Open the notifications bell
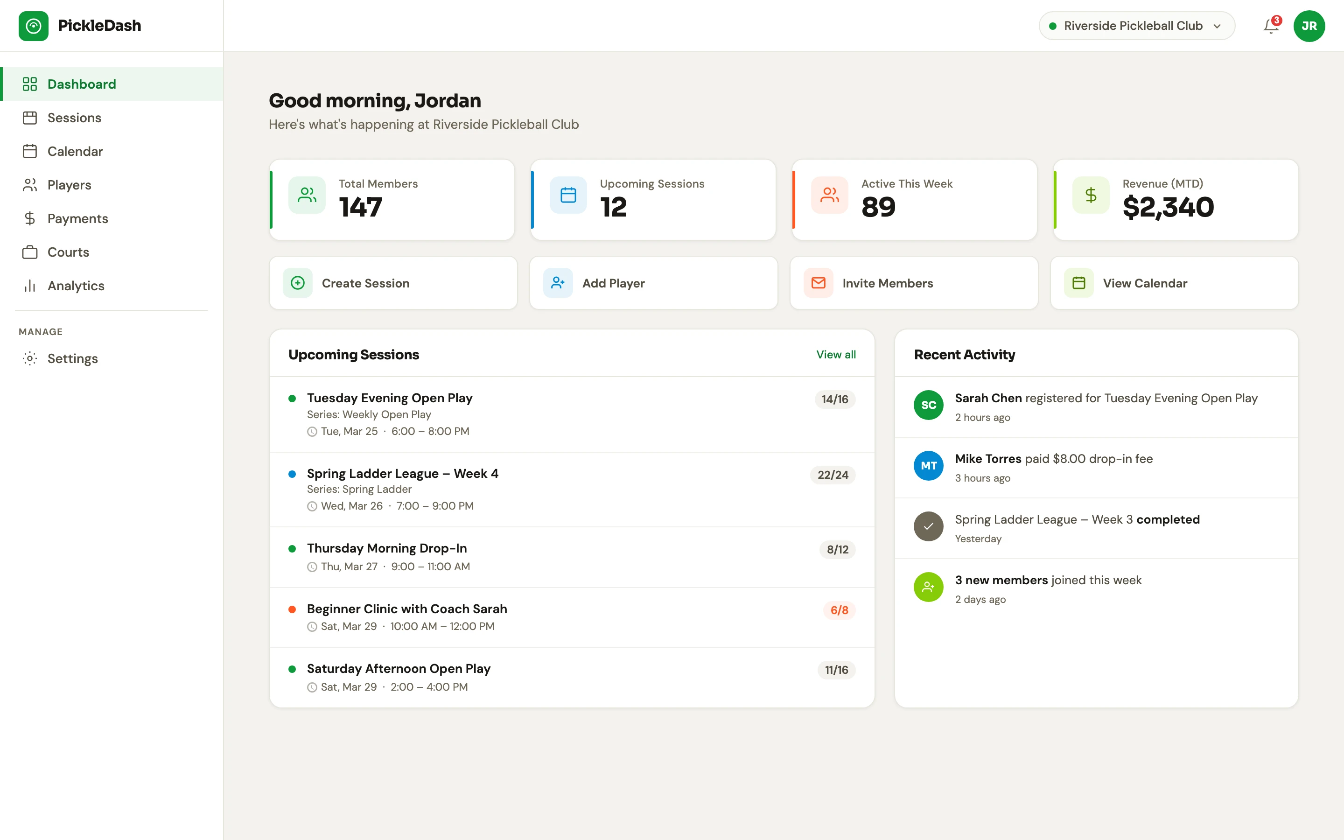This screenshot has width=1344, height=840. tap(1271, 26)
